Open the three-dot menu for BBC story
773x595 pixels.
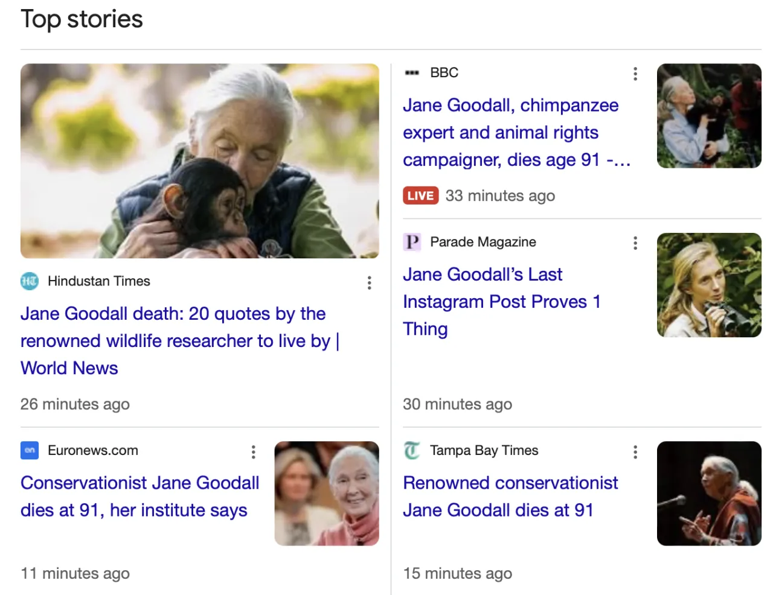pyautogui.click(x=635, y=74)
